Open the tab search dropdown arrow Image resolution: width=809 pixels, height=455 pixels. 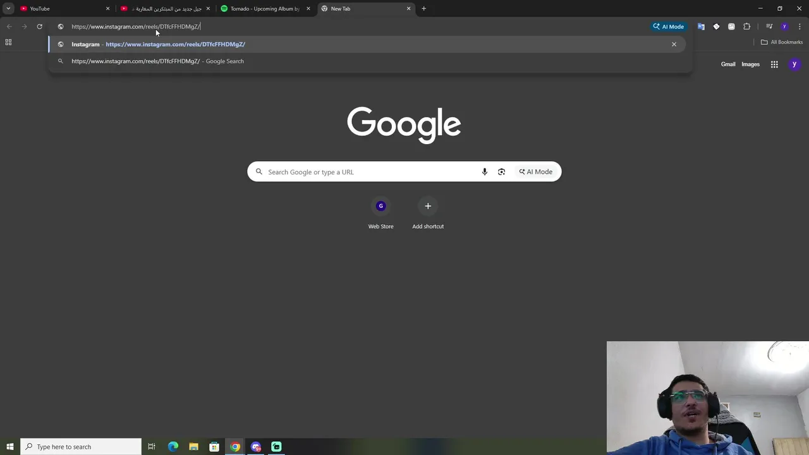(x=8, y=9)
